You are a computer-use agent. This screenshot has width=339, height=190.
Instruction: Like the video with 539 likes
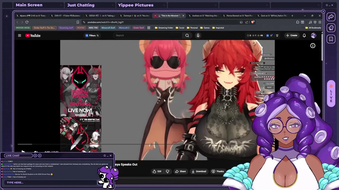157,171
